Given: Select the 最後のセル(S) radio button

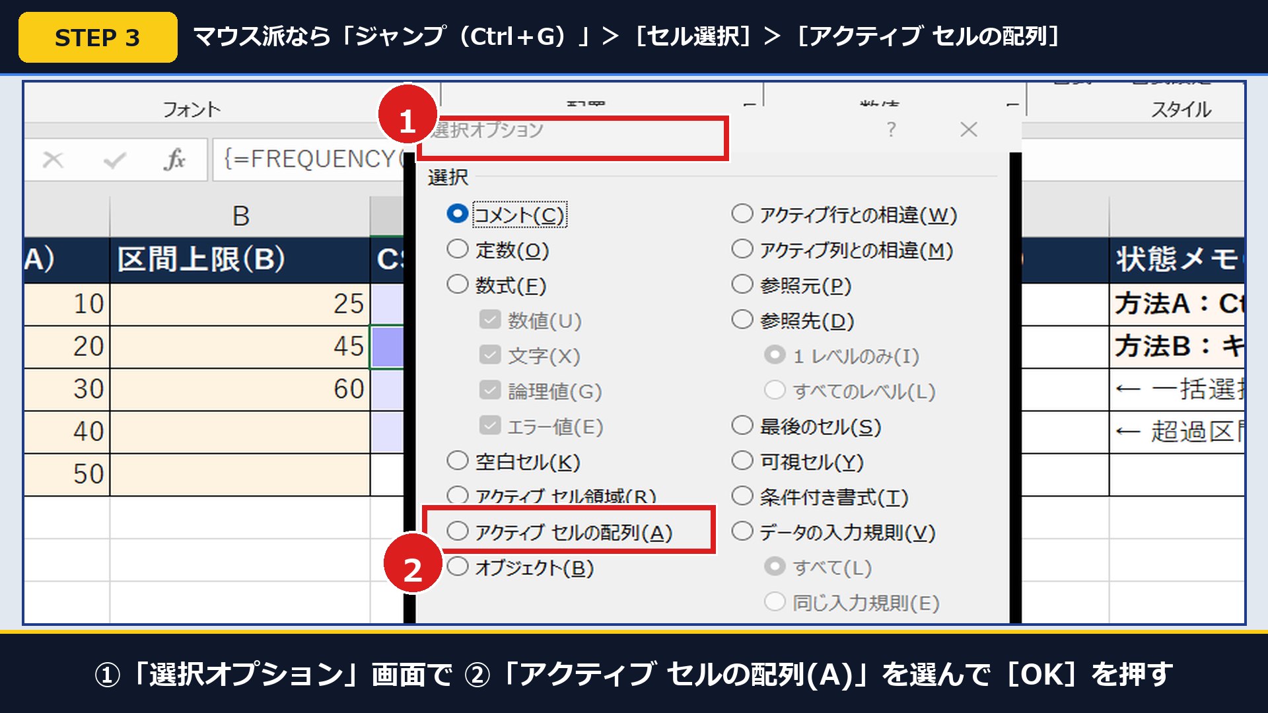Looking at the screenshot, I should pyautogui.click(x=742, y=426).
